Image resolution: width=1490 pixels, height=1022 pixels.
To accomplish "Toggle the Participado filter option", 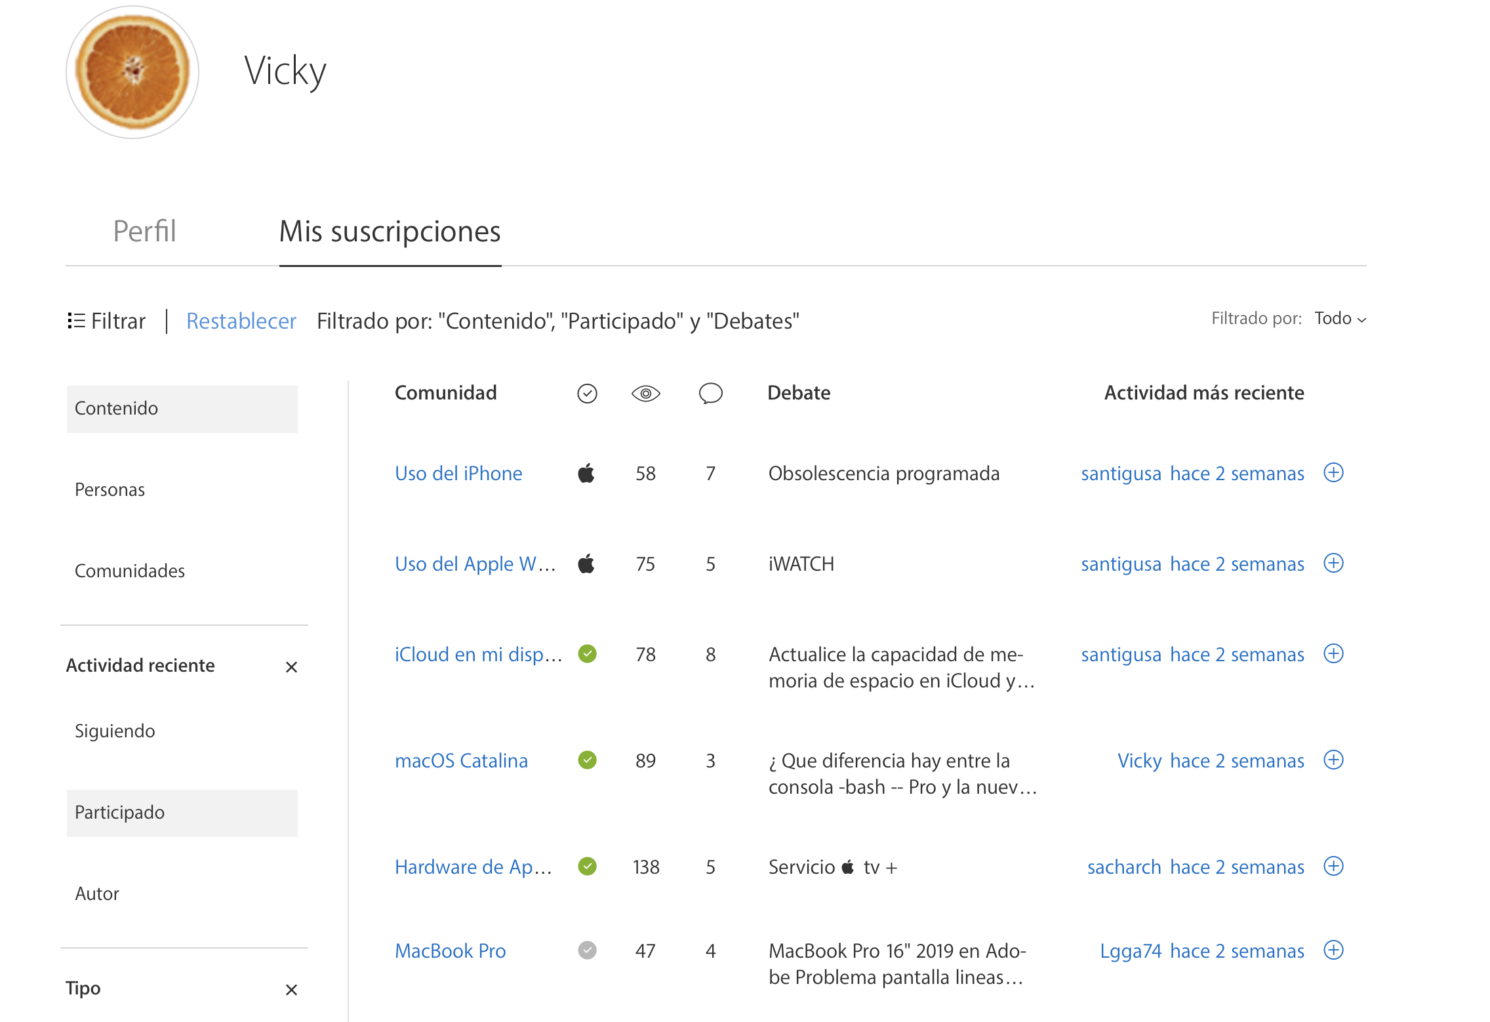I will pos(182,813).
